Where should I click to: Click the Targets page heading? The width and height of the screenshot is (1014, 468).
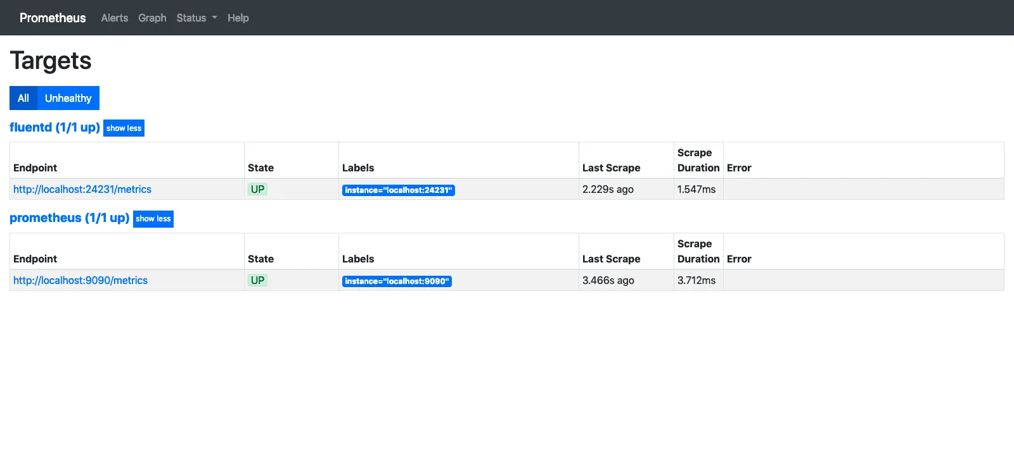click(x=51, y=61)
